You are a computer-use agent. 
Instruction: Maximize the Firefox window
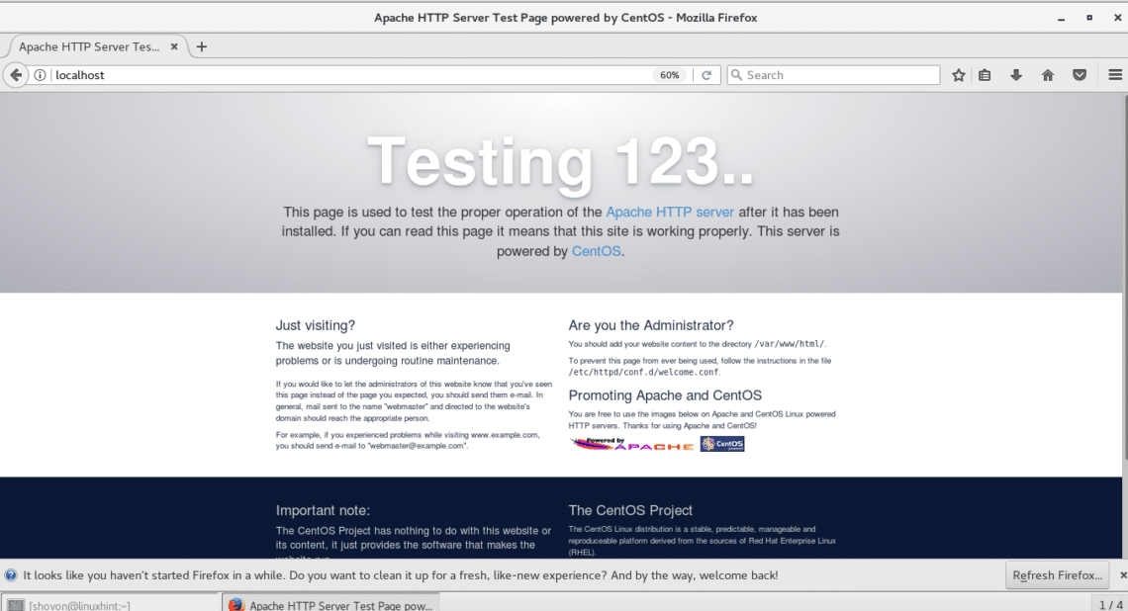pyautogui.click(x=1089, y=18)
